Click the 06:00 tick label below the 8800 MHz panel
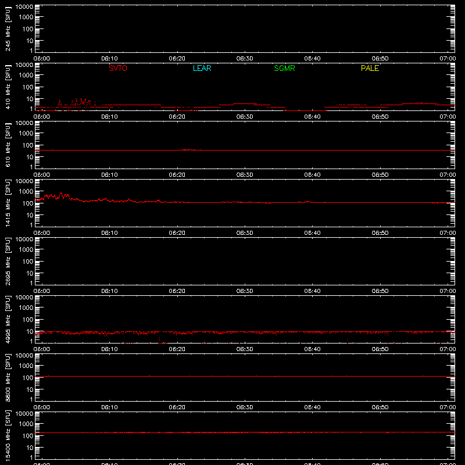Screen dimensions: 465x465 pos(42,407)
